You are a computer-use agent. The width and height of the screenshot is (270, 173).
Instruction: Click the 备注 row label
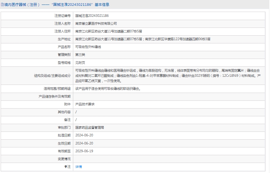point(67,120)
